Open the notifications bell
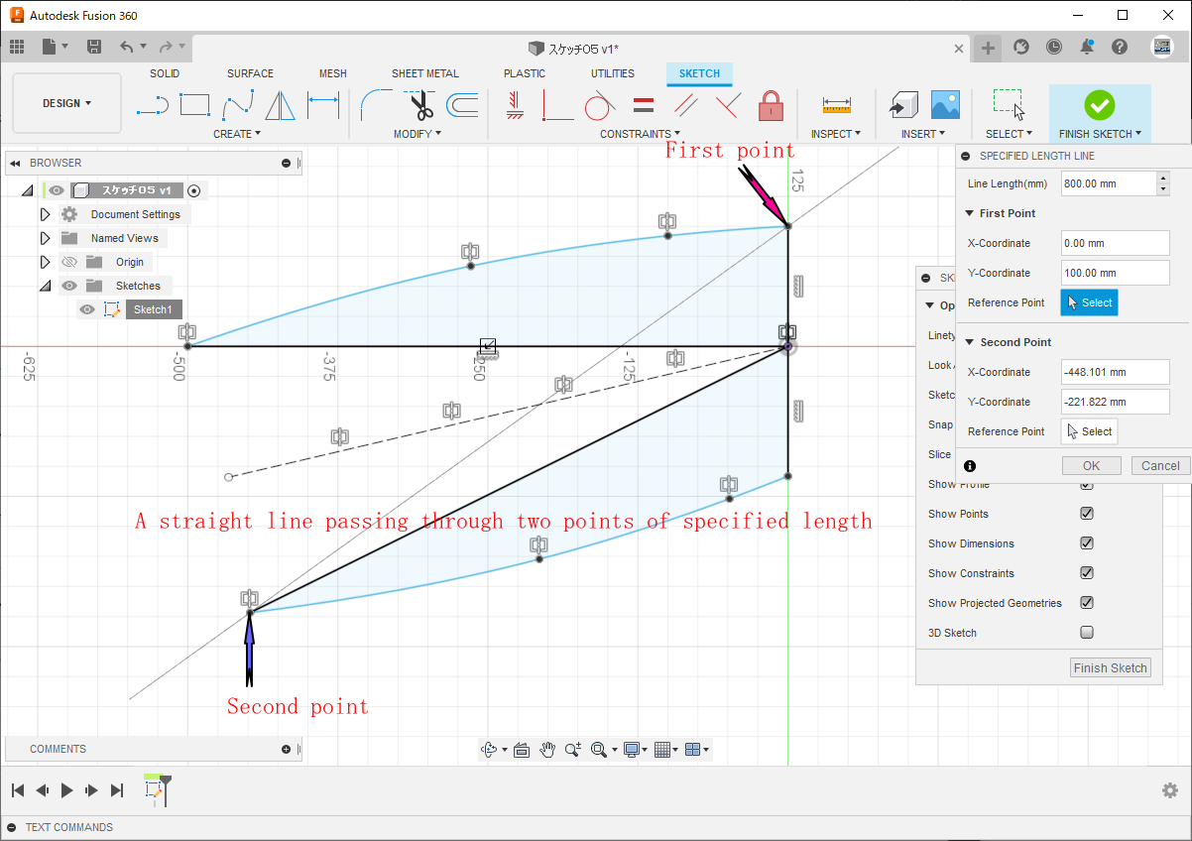 [1087, 47]
